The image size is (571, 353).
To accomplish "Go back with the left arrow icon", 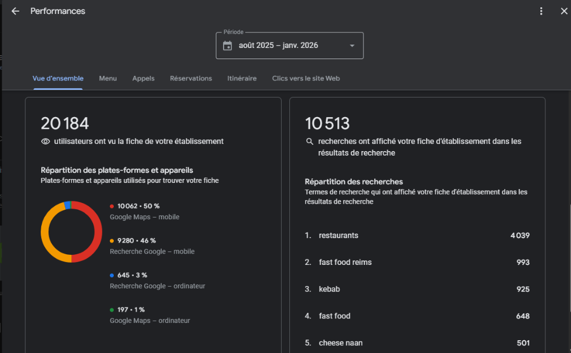I will (15, 11).
